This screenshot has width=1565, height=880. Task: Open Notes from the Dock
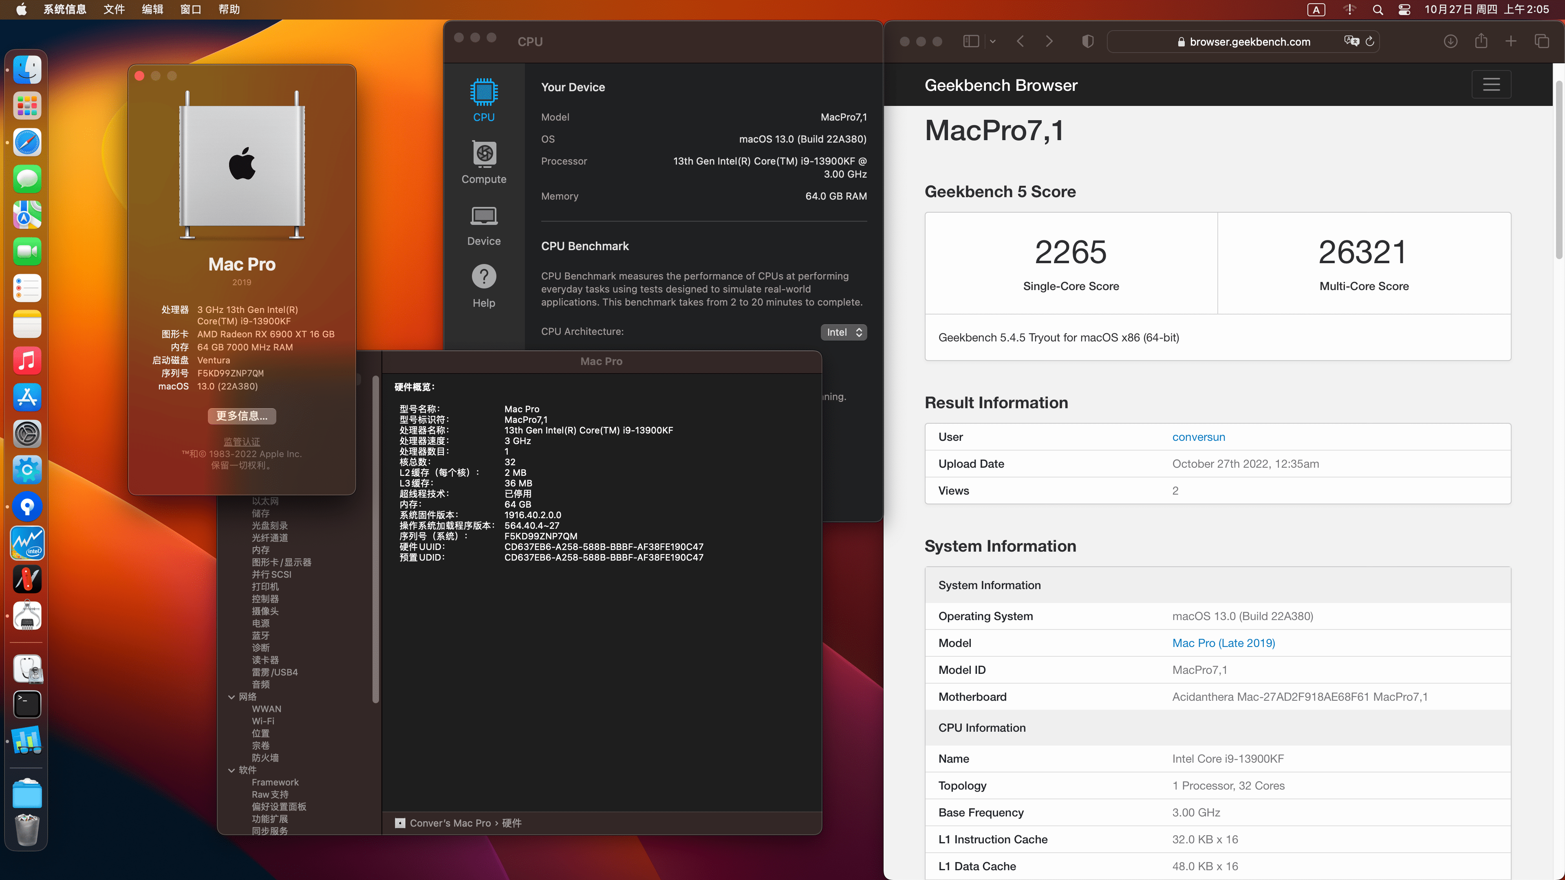pyautogui.click(x=27, y=324)
